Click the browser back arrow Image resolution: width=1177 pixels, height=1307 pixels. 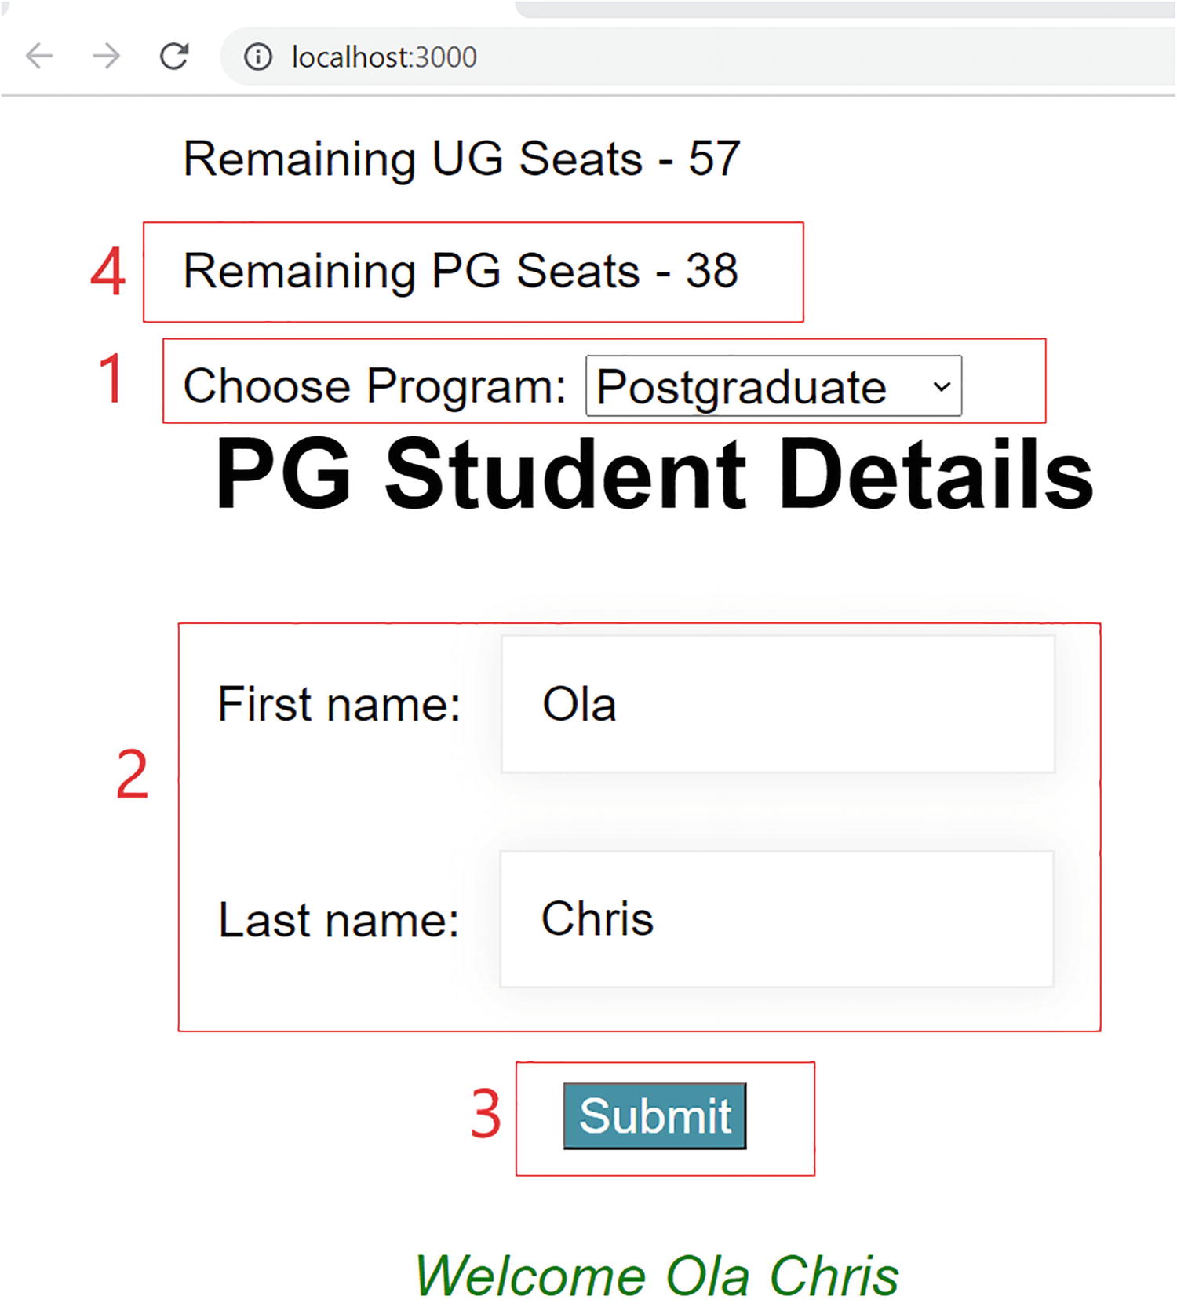tap(39, 57)
